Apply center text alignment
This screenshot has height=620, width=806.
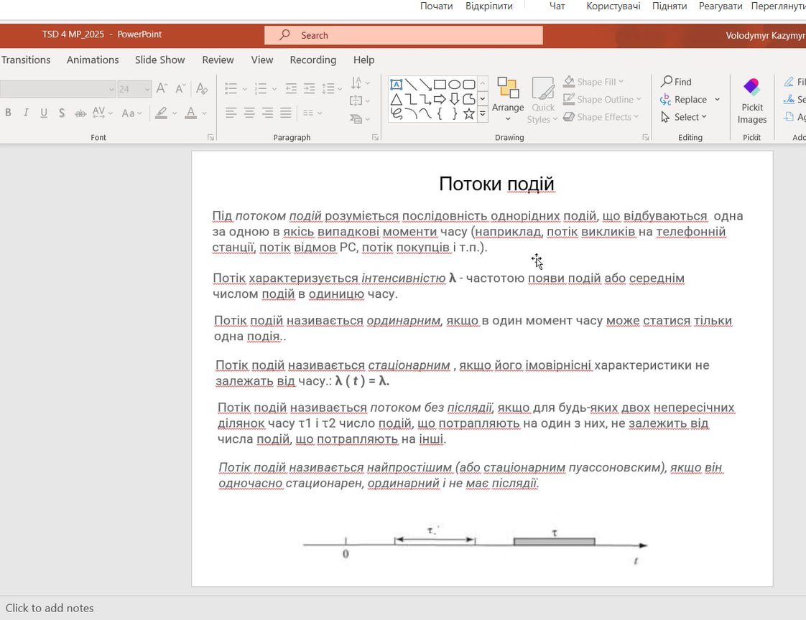[x=249, y=113]
